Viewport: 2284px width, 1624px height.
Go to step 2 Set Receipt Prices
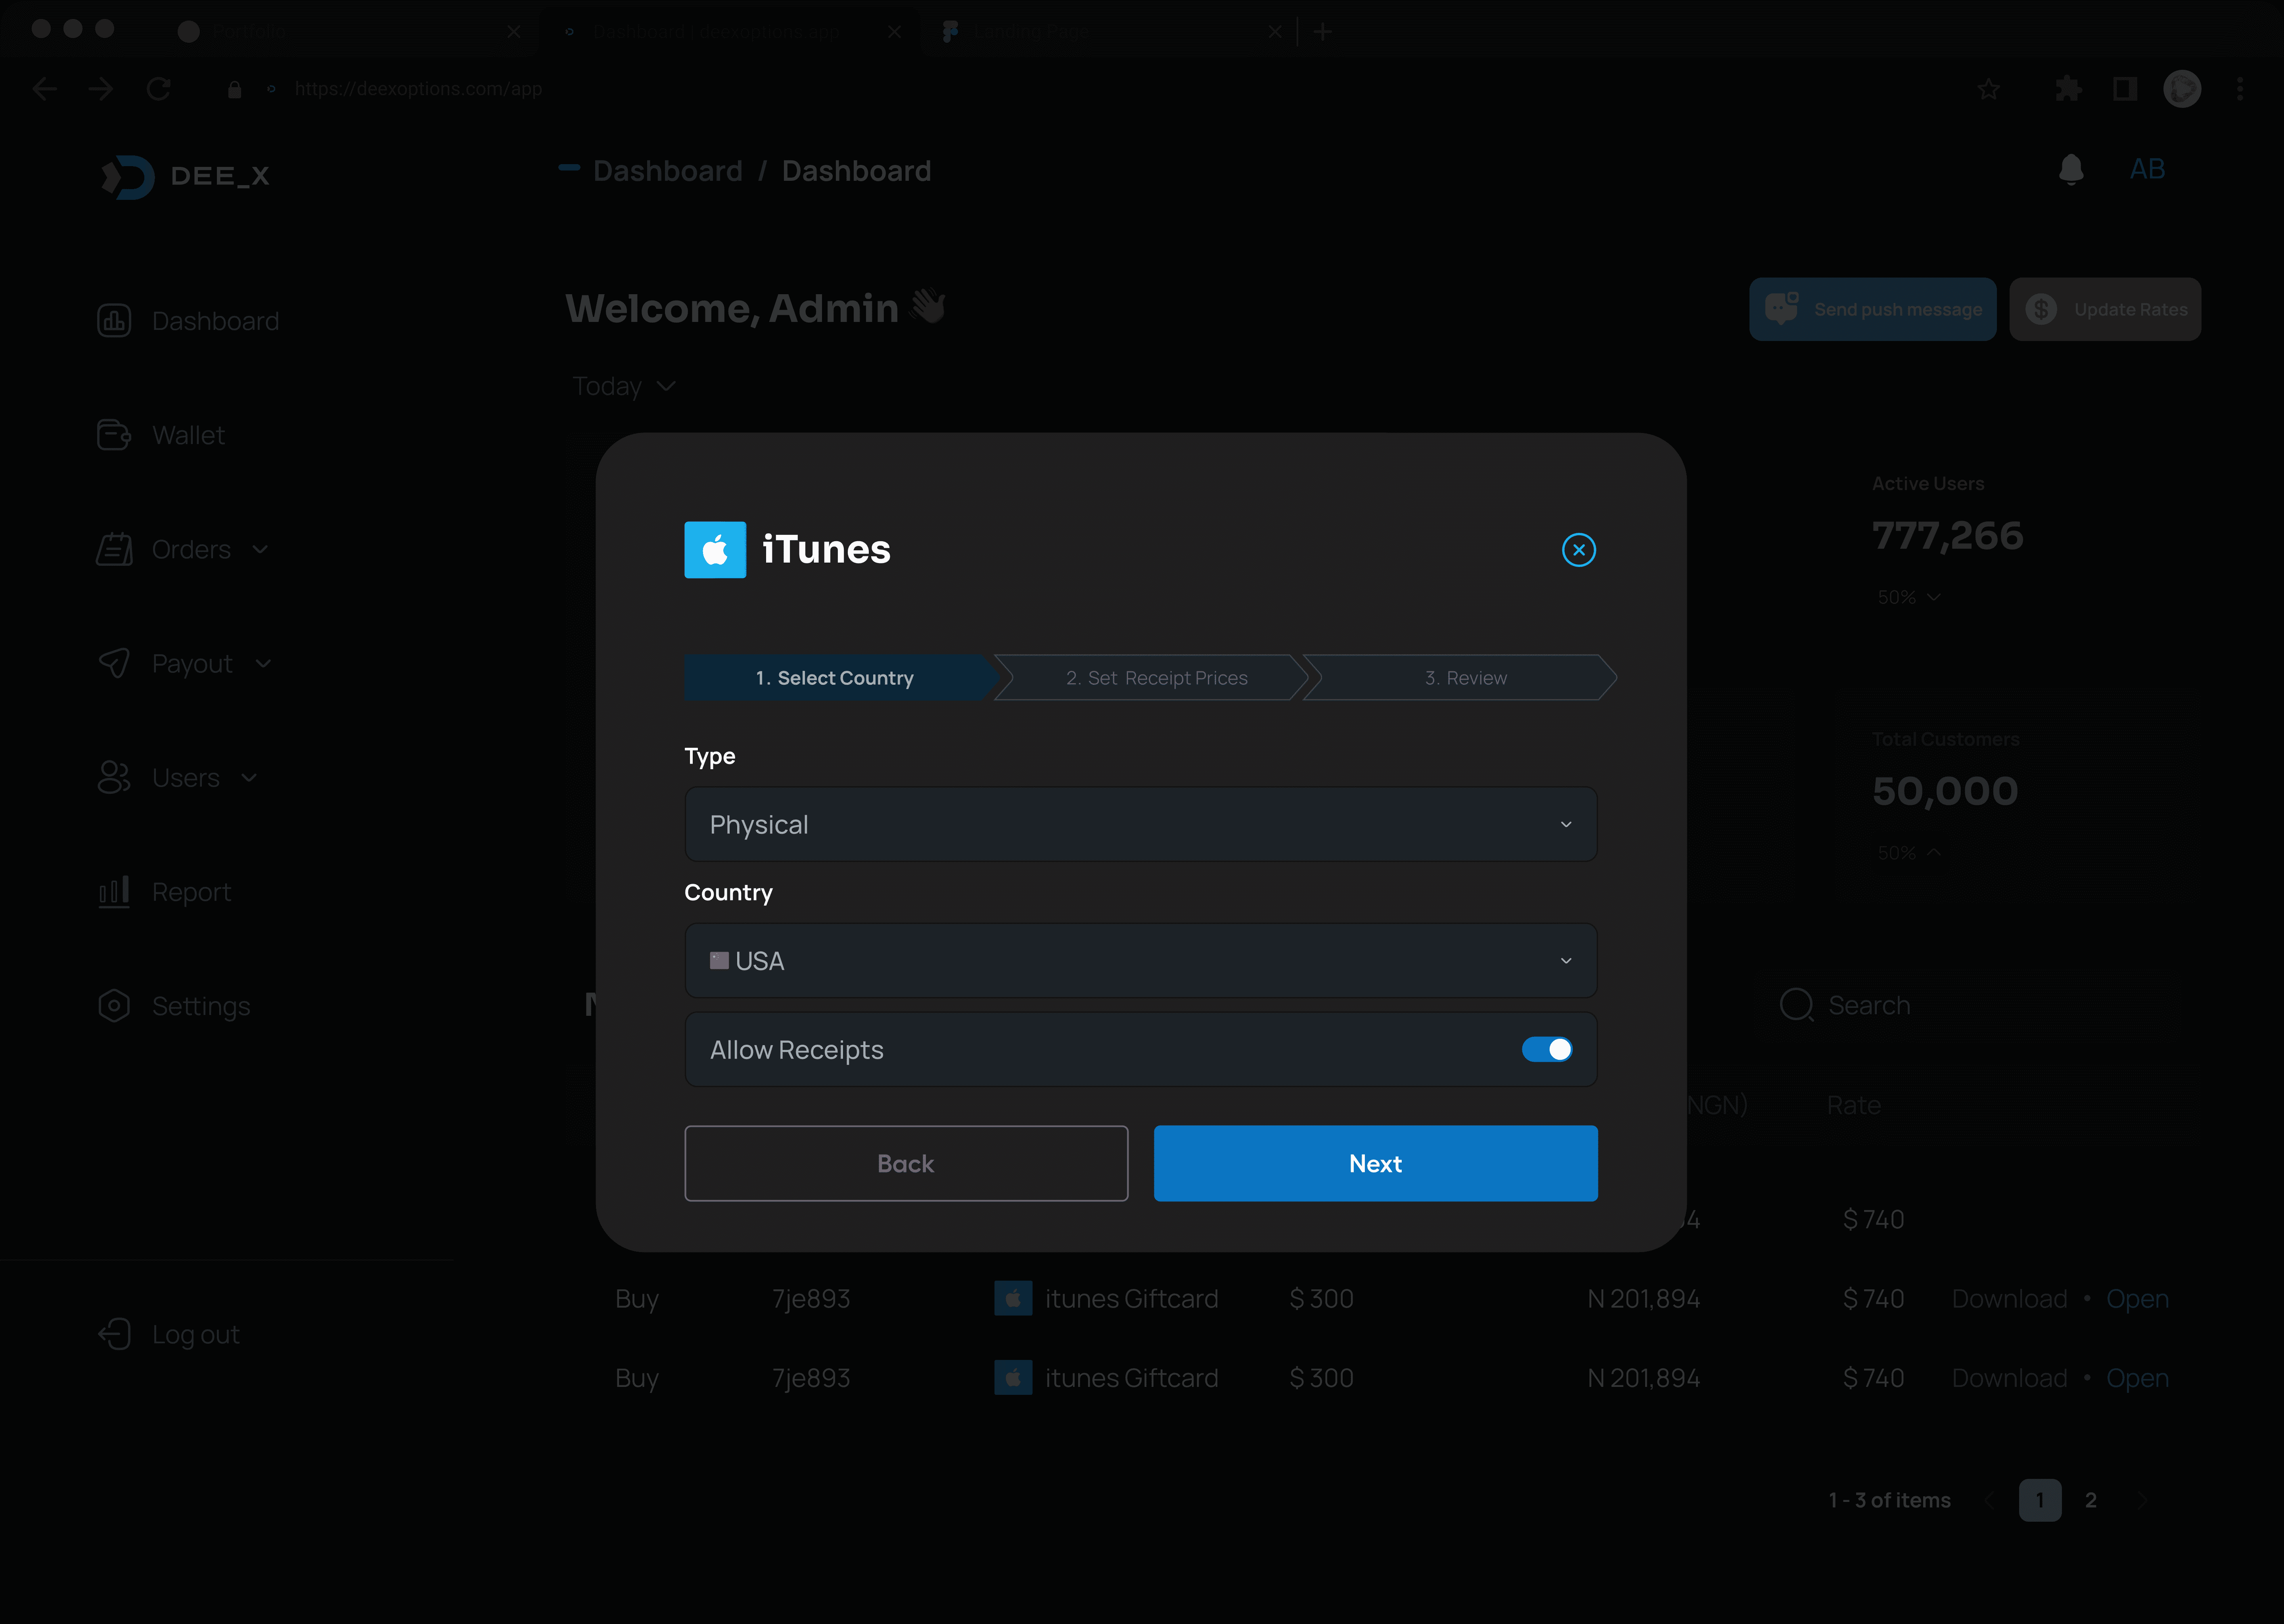[1151, 678]
